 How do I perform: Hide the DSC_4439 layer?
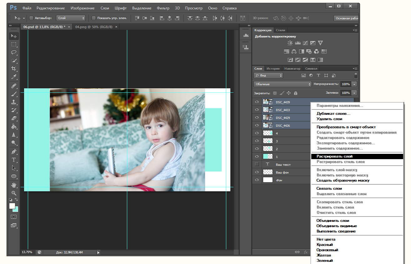[x=257, y=102]
